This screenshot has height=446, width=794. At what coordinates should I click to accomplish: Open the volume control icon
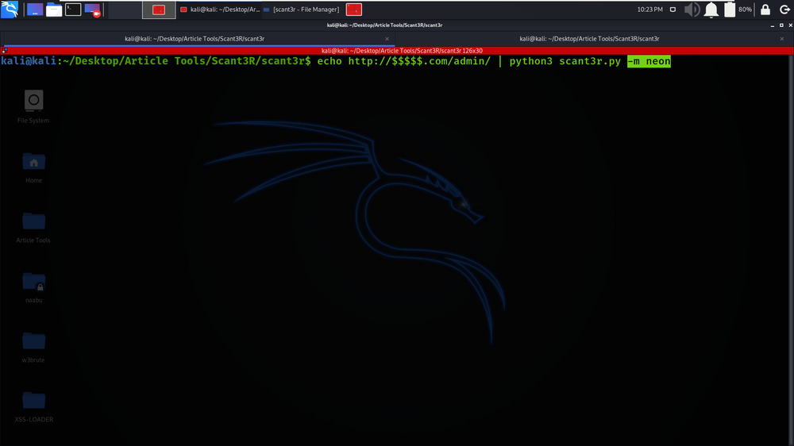(x=692, y=10)
